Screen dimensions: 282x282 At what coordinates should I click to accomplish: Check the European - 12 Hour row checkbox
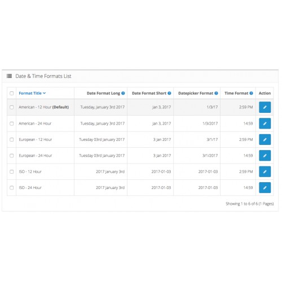12,139
